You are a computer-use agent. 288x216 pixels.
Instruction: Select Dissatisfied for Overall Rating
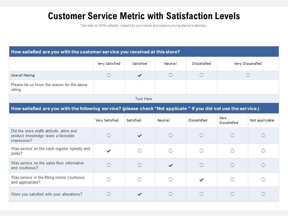[202, 75]
